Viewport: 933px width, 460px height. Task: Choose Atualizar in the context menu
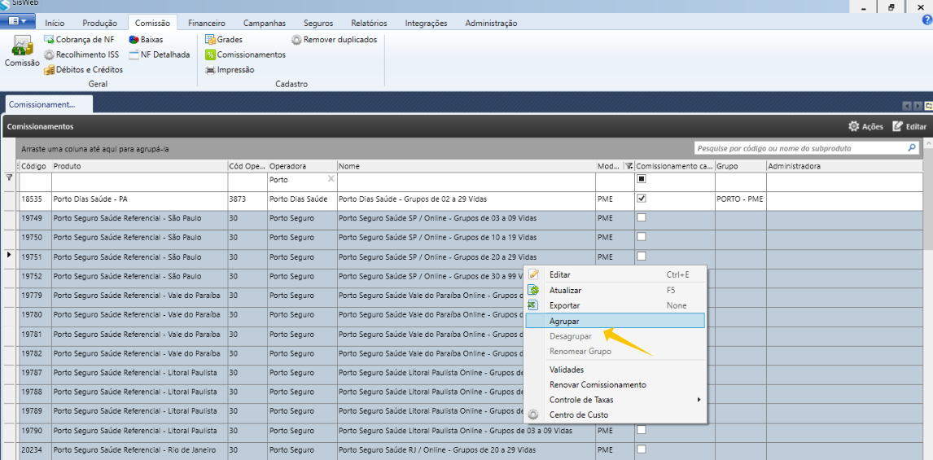click(615, 291)
